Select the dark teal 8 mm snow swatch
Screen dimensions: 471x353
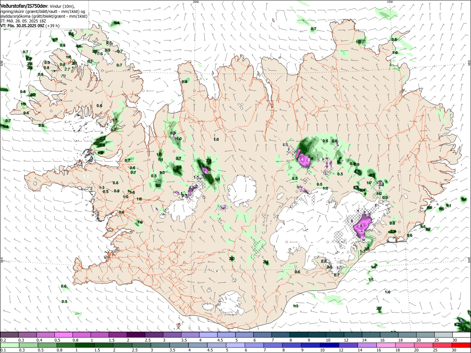[299, 335]
